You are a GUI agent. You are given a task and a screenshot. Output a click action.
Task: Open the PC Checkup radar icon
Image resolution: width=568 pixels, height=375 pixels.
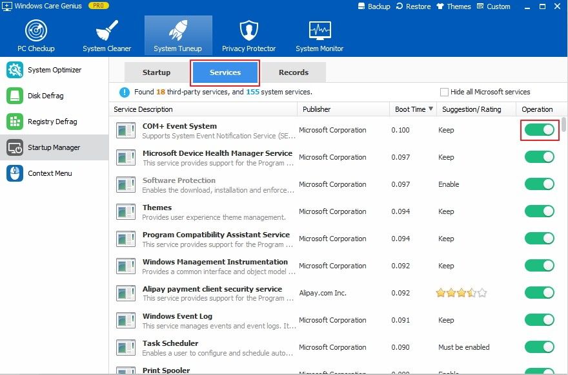tap(36, 30)
